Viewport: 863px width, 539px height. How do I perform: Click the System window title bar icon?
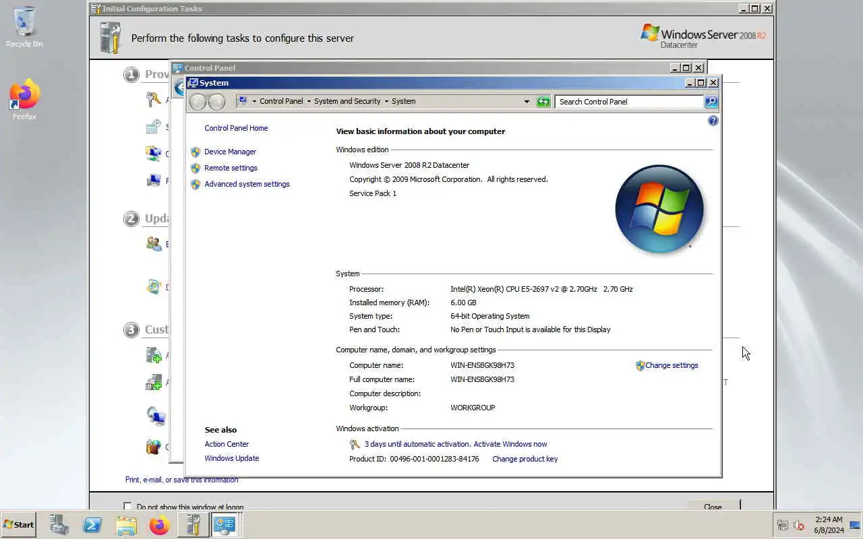[193, 83]
